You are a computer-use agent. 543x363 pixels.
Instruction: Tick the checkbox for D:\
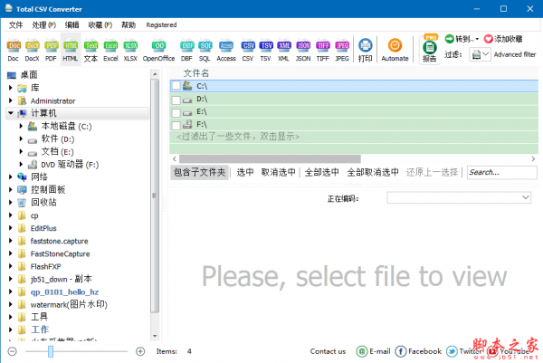(176, 100)
